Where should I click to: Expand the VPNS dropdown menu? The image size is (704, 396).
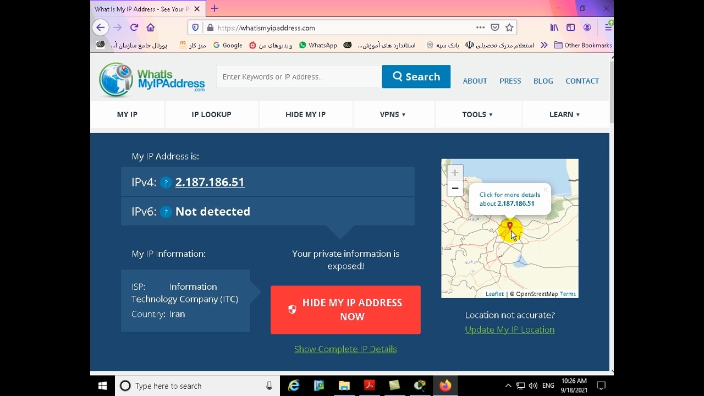point(393,114)
